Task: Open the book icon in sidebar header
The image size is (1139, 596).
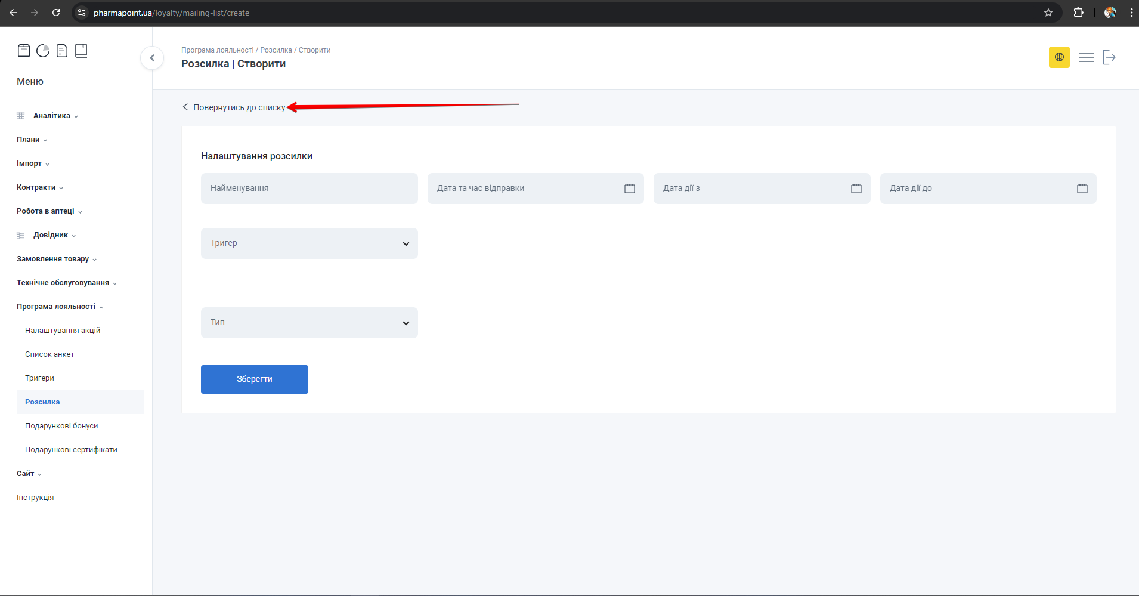Action: (81, 51)
